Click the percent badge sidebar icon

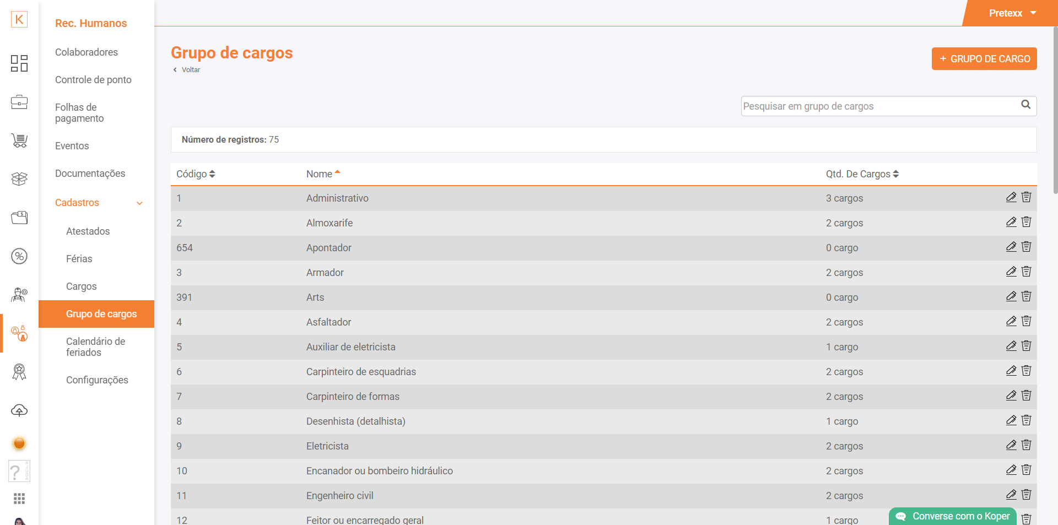(x=19, y=256)
